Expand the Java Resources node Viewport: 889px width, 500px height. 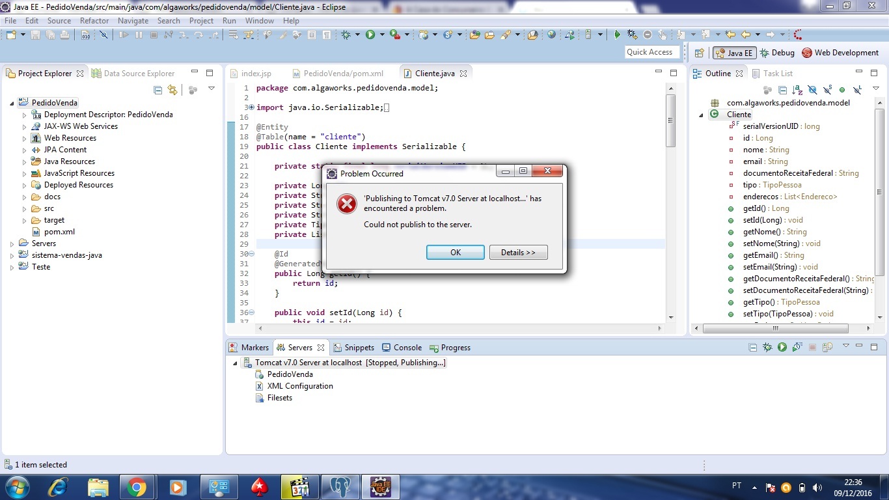[x=24, y=161]
